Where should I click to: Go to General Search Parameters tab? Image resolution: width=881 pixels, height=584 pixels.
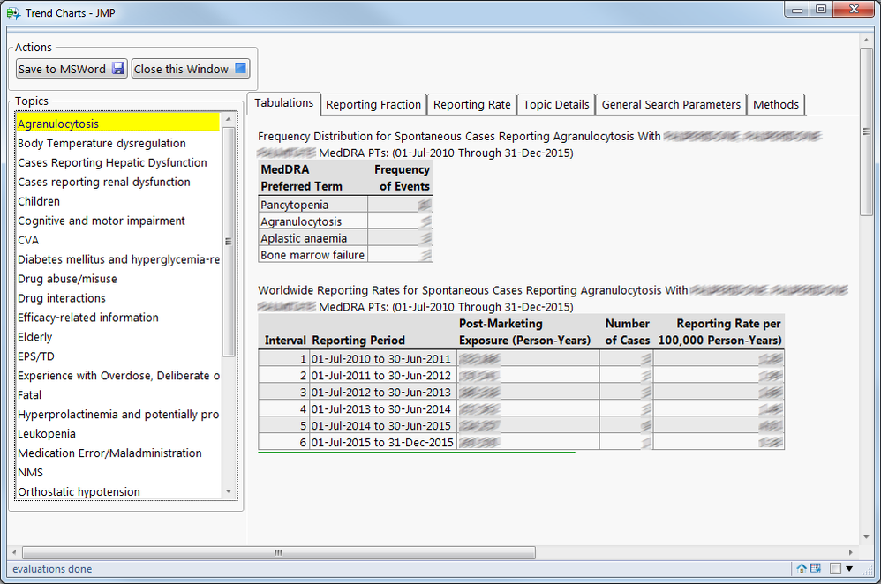click(671, 104)
